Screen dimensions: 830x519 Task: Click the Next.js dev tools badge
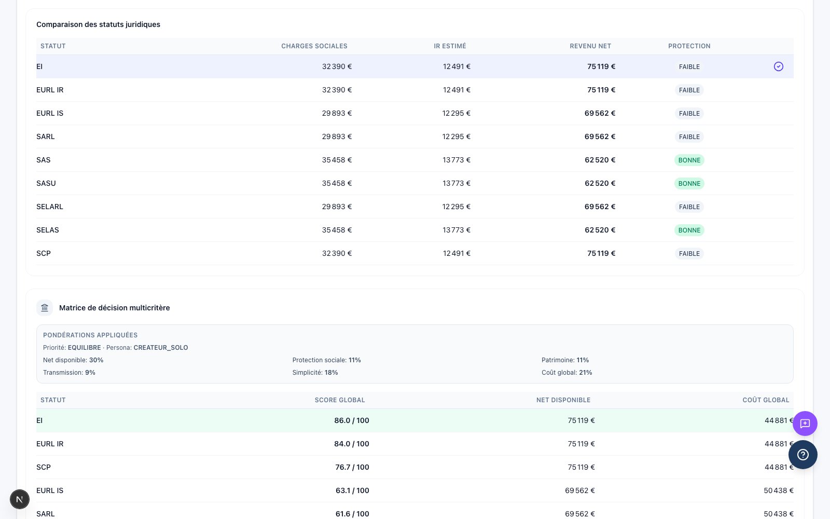pos(20,499)
